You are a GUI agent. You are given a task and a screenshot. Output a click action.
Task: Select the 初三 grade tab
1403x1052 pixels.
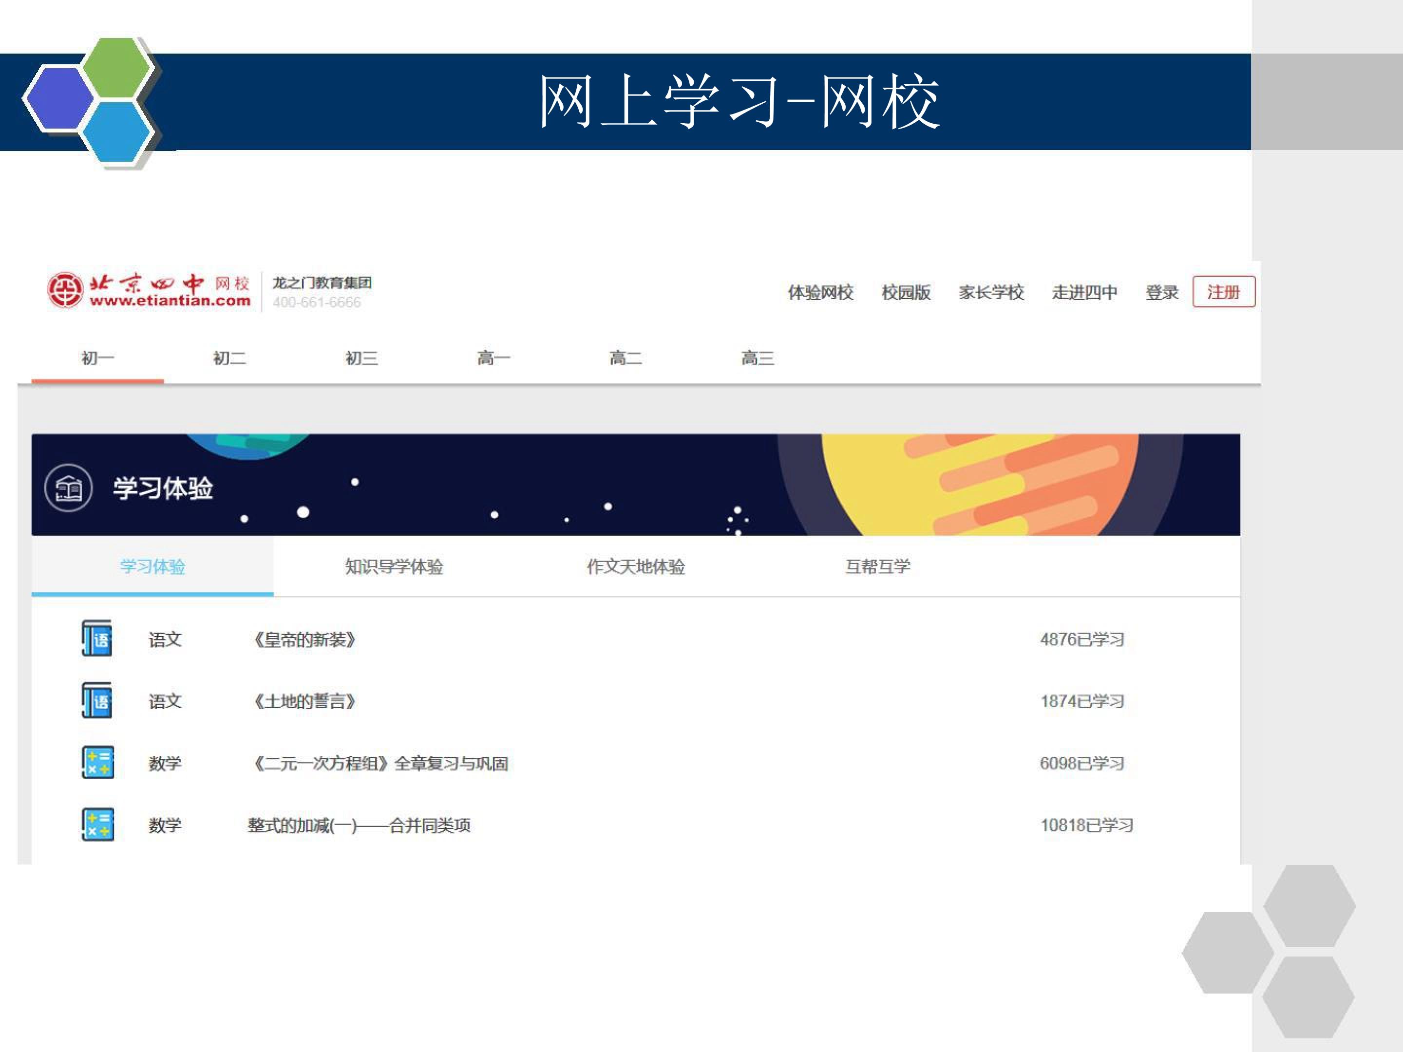point(361,358)
